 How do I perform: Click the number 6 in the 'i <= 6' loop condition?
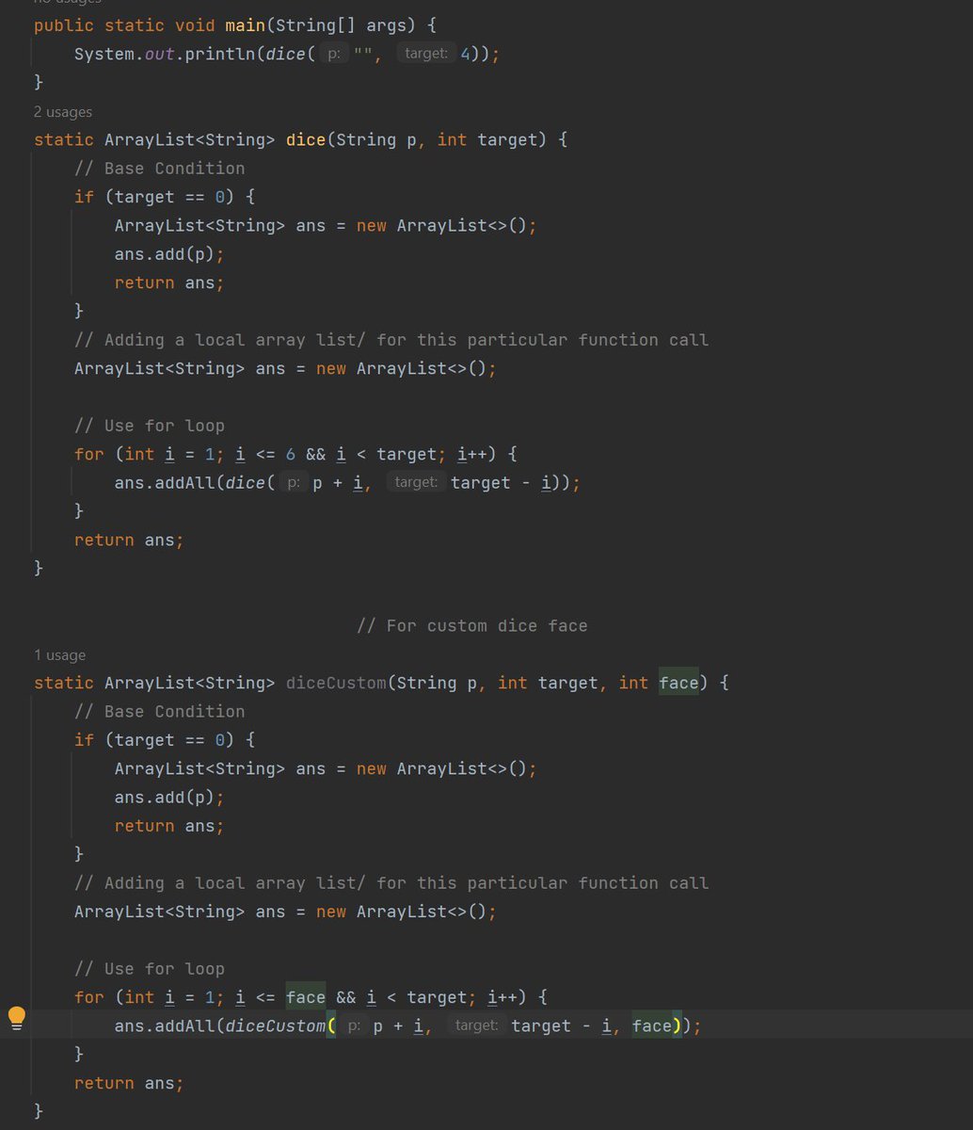291,454
